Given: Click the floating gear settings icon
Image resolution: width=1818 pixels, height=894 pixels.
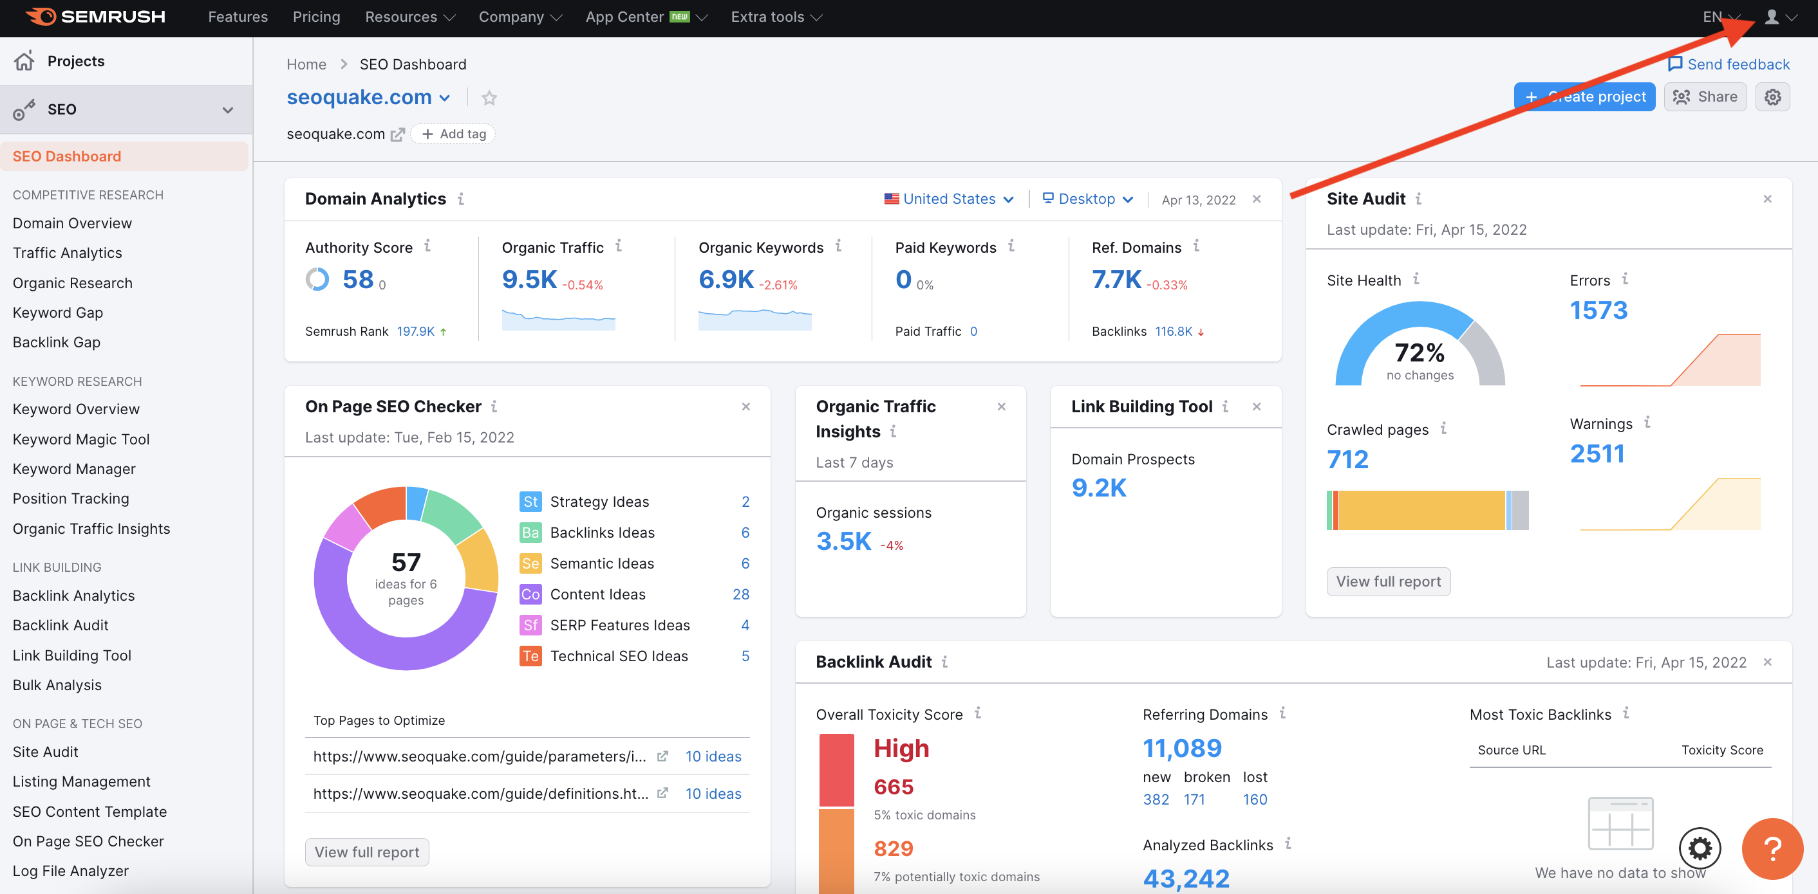Looking at the screenshot, I should pos(1700,848).
